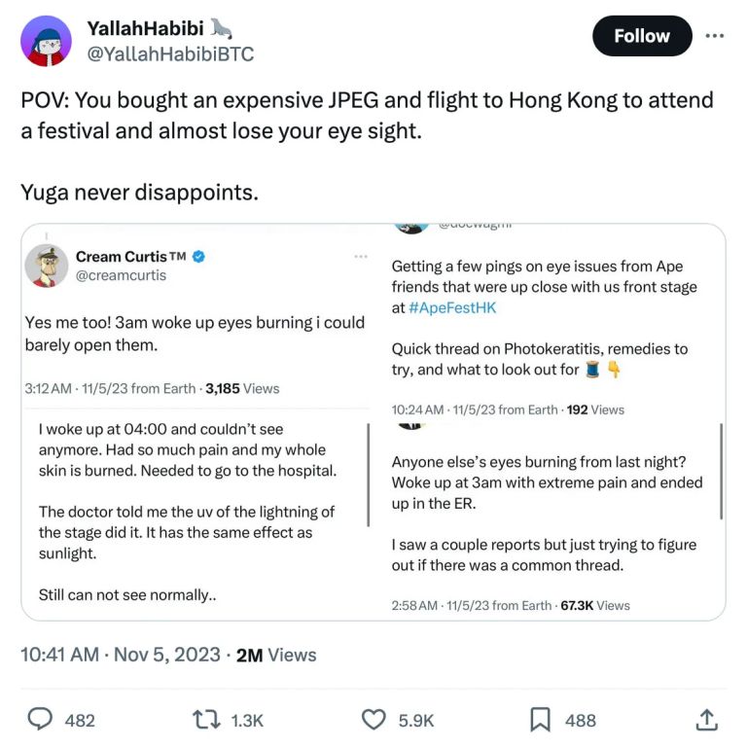Screen dimensions: 747x749
Task: Click the share upload icon
Action: click(x=707, y=719)
